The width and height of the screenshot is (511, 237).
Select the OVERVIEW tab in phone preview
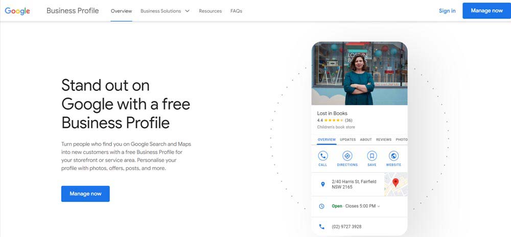click(x=327, y=139)
